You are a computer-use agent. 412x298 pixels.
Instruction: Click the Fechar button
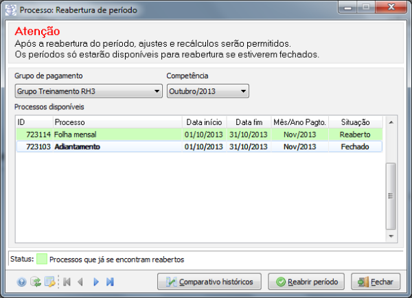point(376,282)
